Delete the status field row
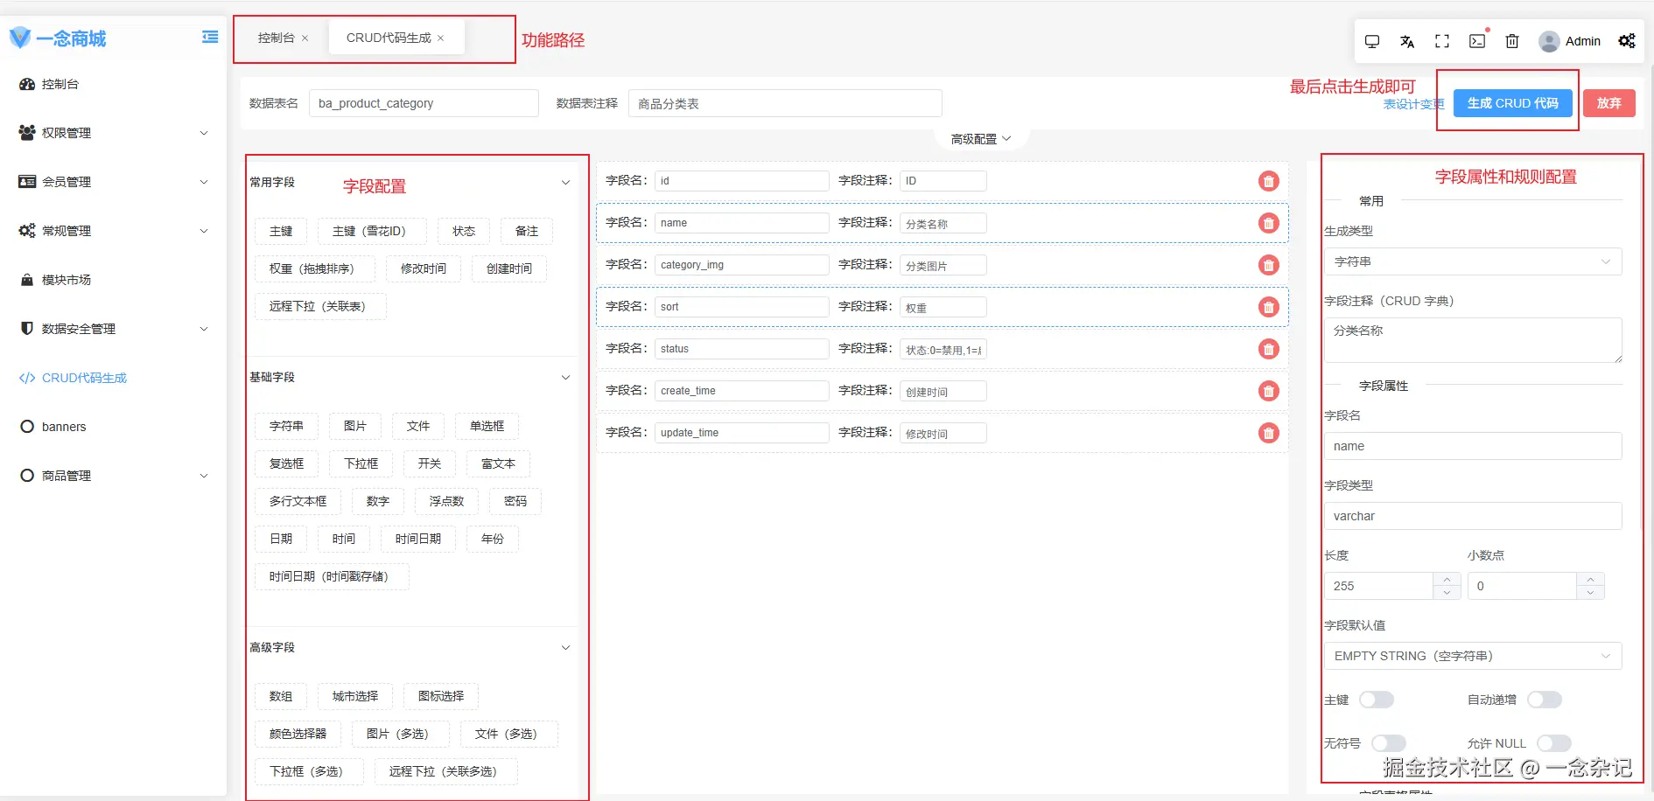The width and height of the screenshot is (1654, 801). 1269,349
